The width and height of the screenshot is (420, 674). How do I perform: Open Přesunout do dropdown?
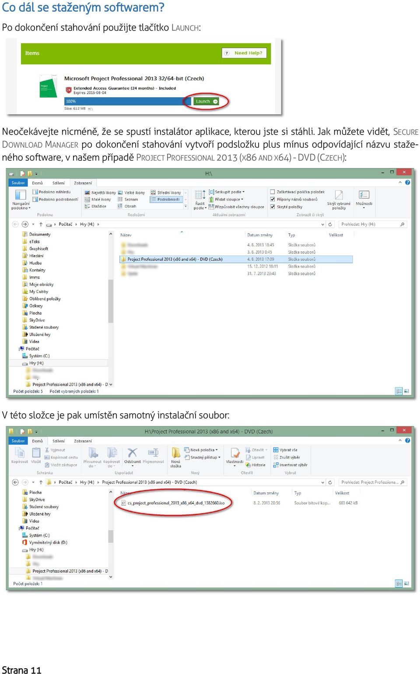[92, 457]
